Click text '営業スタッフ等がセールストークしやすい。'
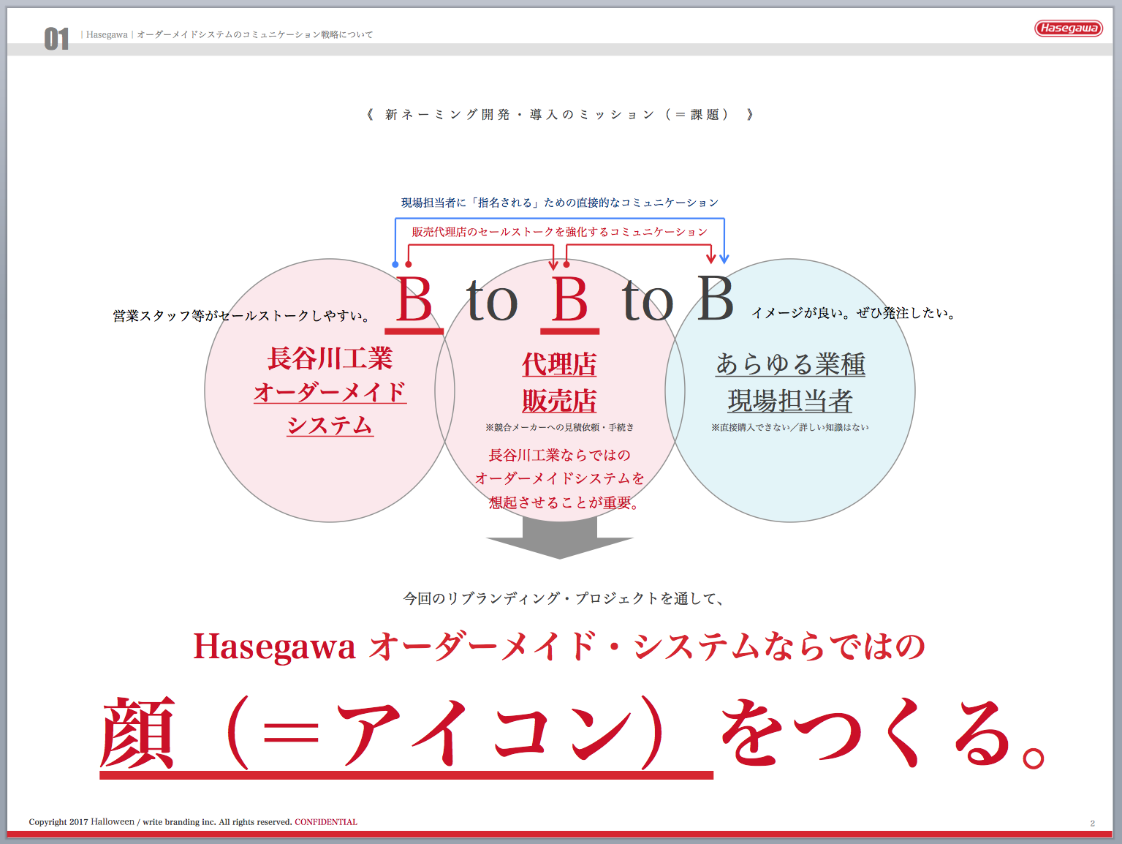The width and height of the screenshot is (1122, 844). pyautogui.click(x=242, y=316)
